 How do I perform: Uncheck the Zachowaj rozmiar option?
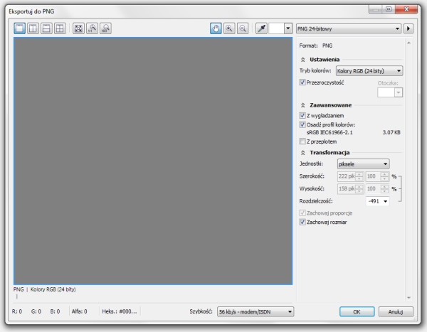click(302, 222)
